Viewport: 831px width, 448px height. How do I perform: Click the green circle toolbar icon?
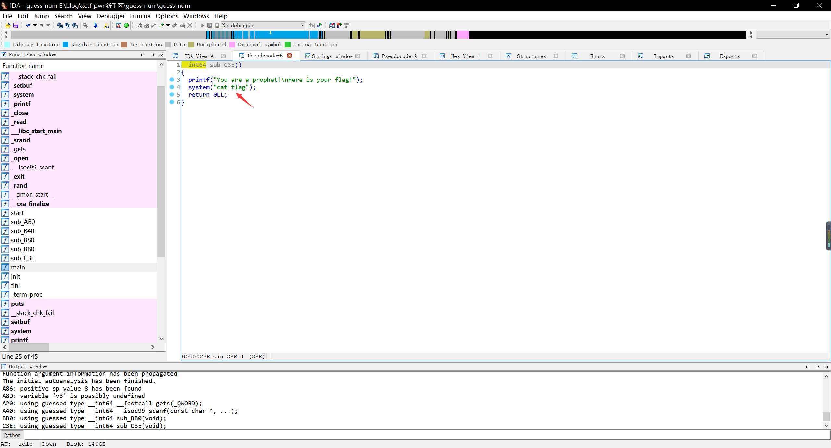tap(126, 25)
